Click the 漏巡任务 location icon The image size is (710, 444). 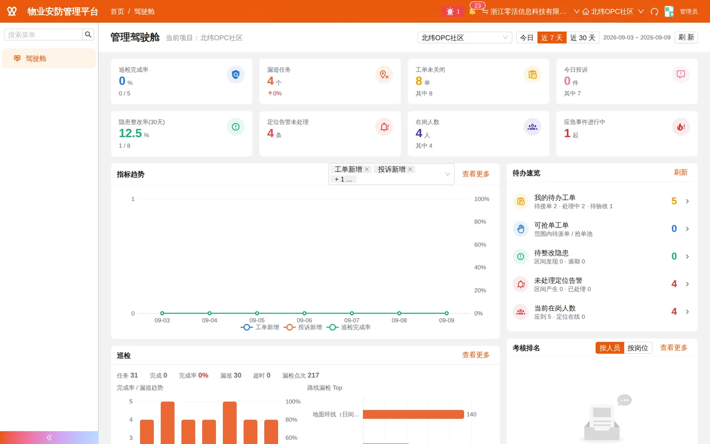click(x=384, y=74)
